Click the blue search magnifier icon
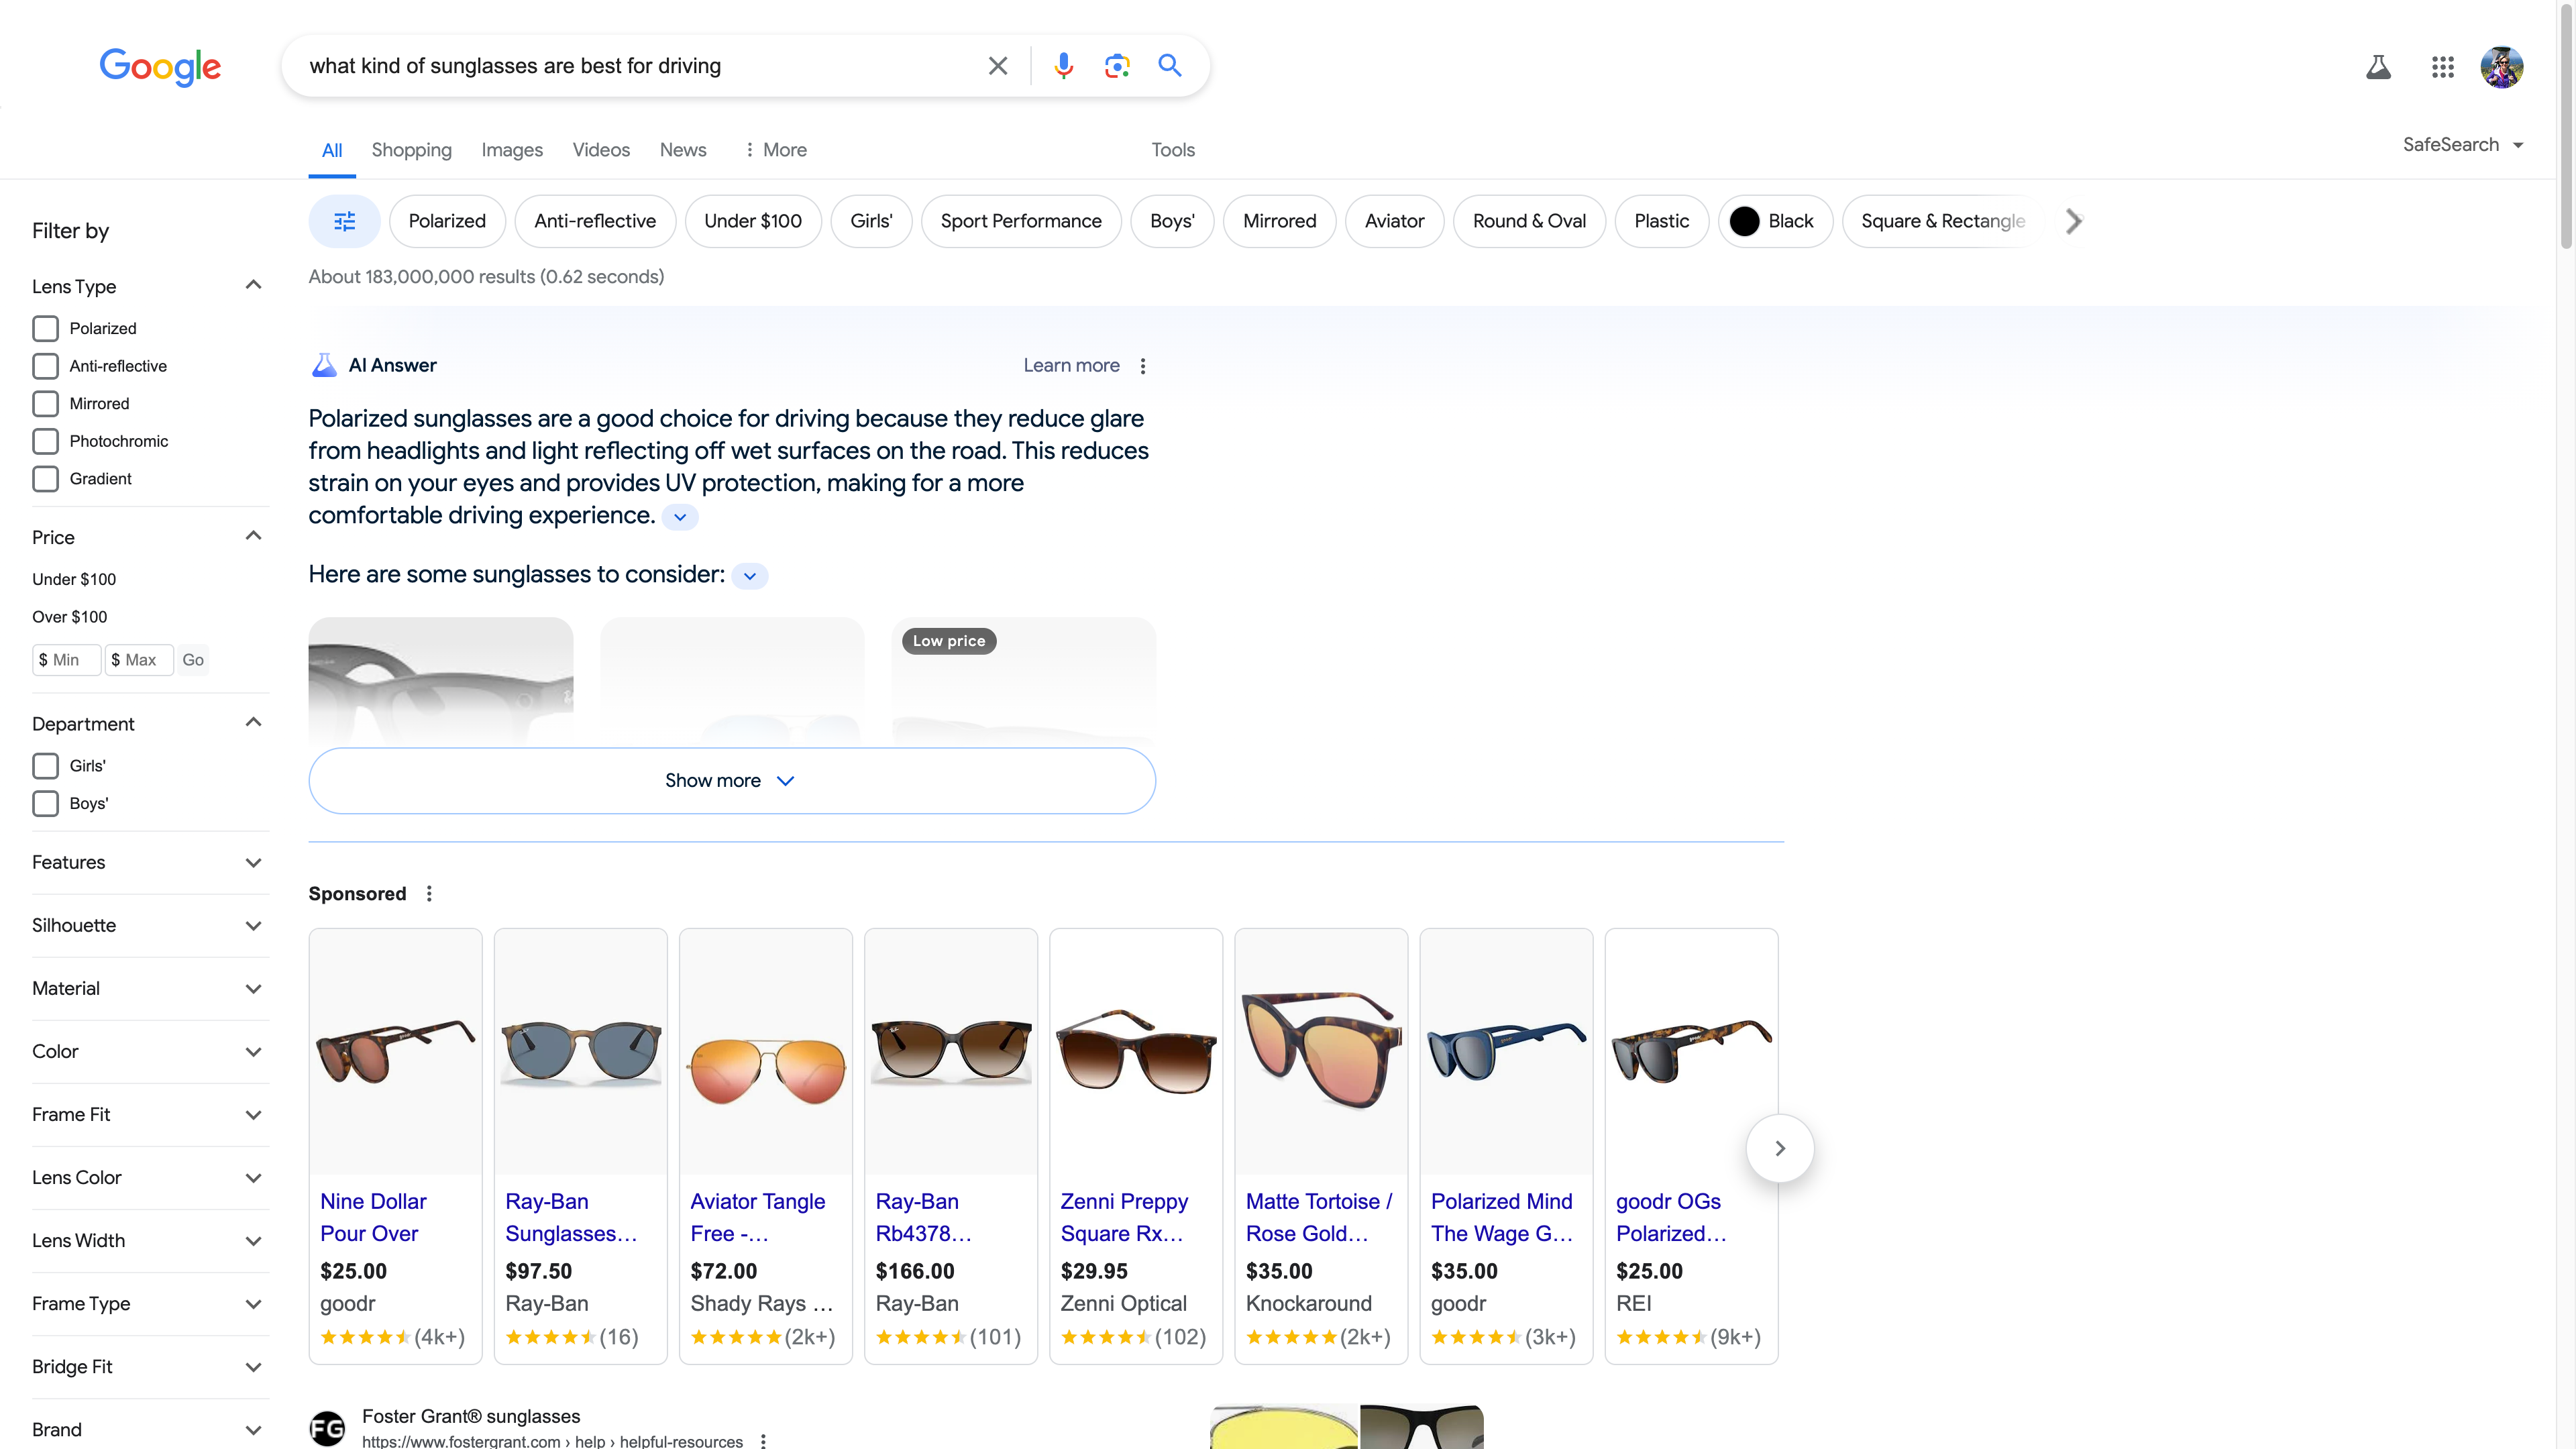Image resolution: width=2576 pixels, height=1449 pixels. pyautogui.click(x=1169, y=66)
